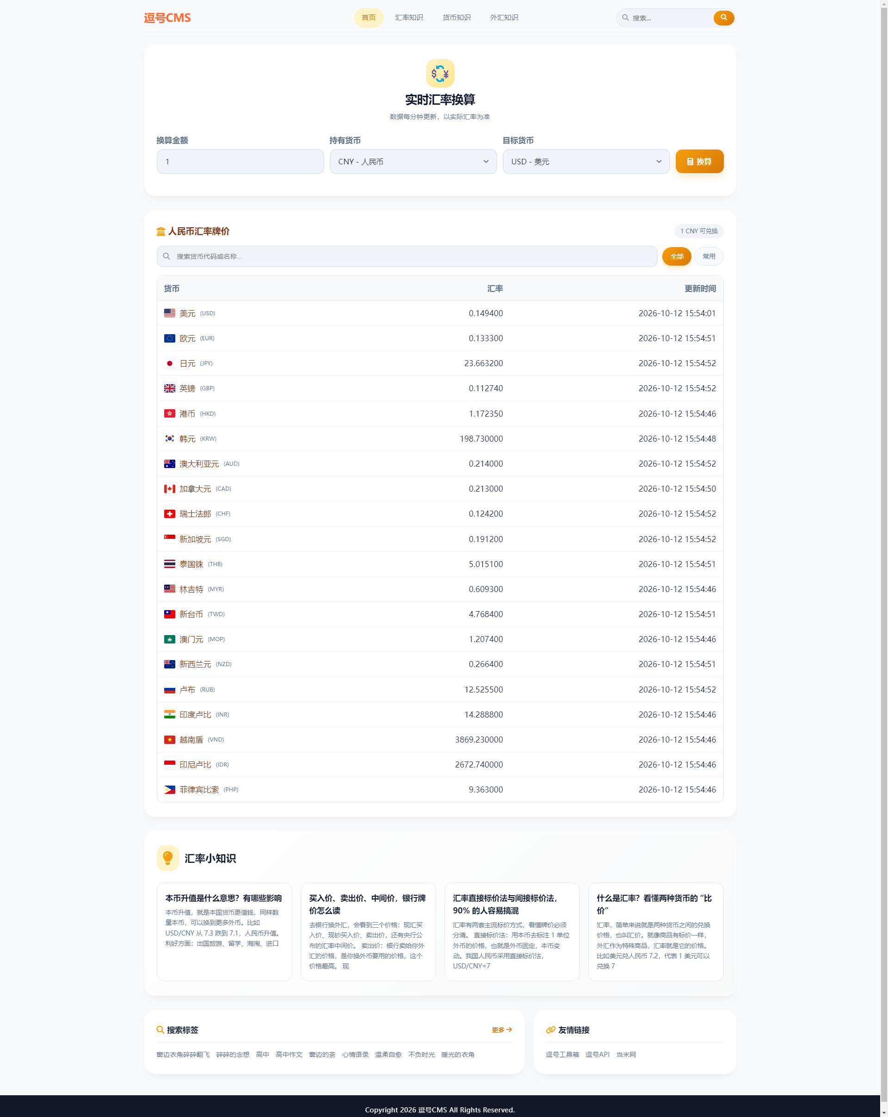Image resolution: width=888 pixels, height=1117 pixels.
Task: Click the Philippines flag in the 菲律宾比索 row
Action: pos(170,790)
